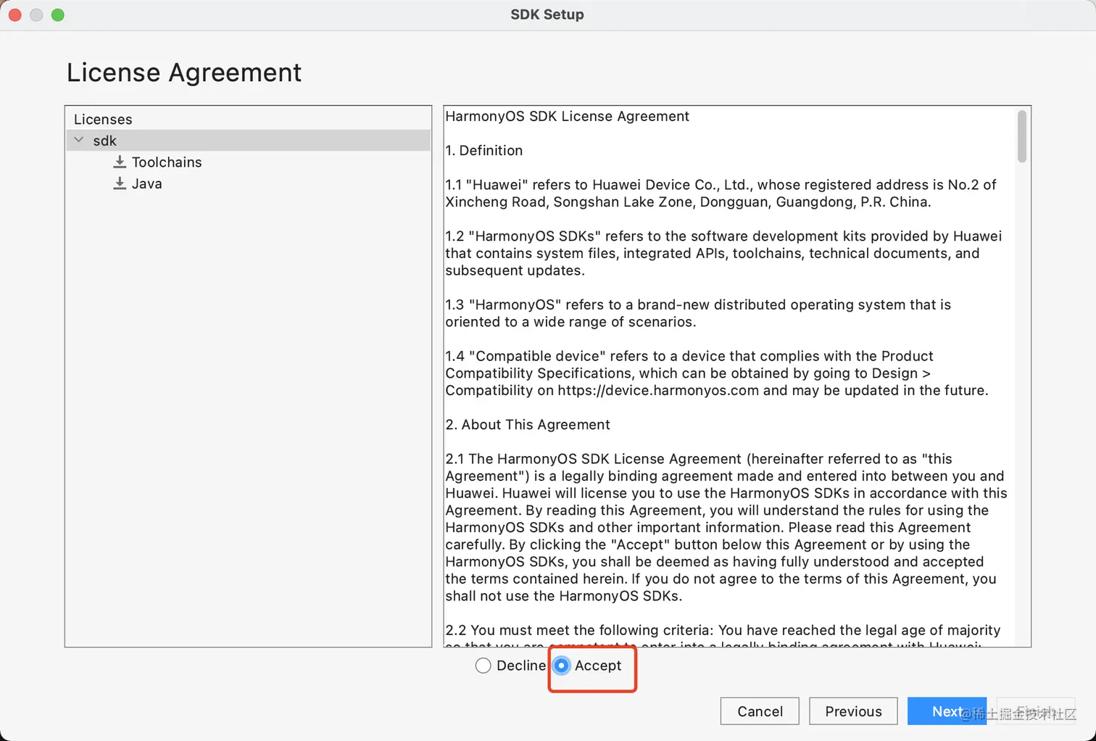Click the Toolchains download icon
Viewport: 1096px width, 741px height.
tap(120, 162)
